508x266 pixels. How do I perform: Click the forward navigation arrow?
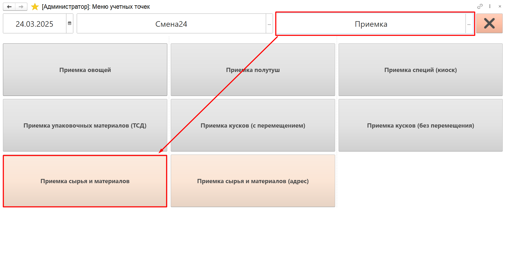click(x=21, y=7)
